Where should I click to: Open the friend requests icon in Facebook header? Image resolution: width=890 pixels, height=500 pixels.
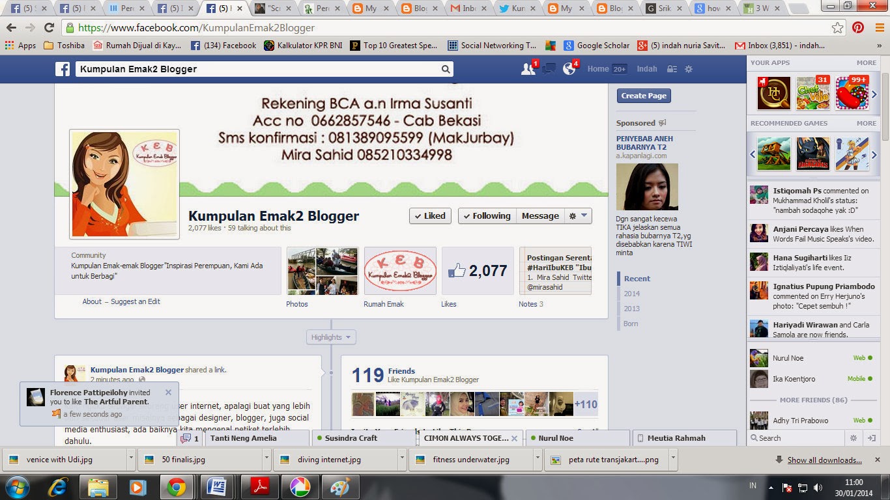click(528, 69)
